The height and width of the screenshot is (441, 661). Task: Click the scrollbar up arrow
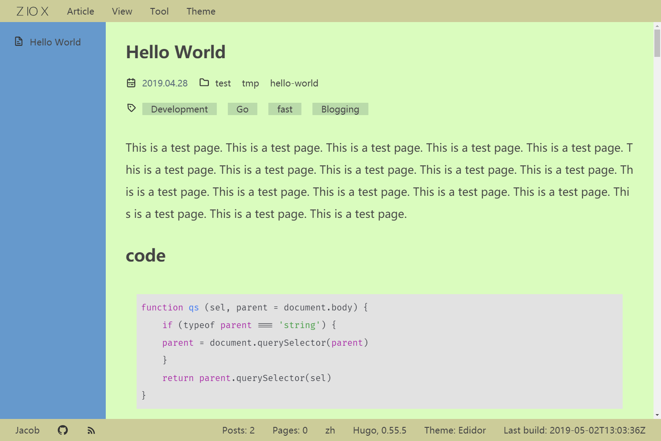tap(657, 26)
